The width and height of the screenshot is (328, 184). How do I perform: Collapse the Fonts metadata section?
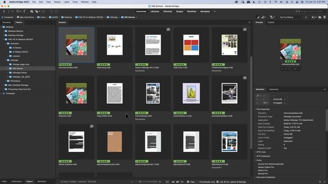255,160
